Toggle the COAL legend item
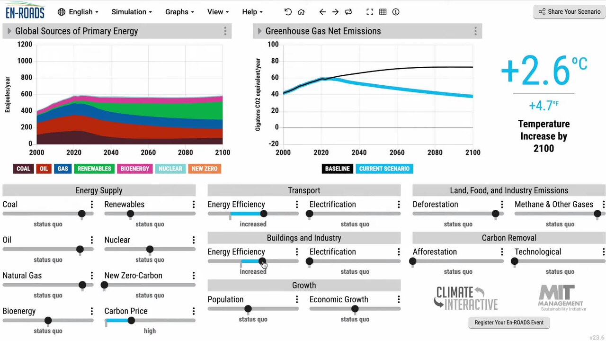The height and width of the screenshot is (341, 606). tap(23, 169)
